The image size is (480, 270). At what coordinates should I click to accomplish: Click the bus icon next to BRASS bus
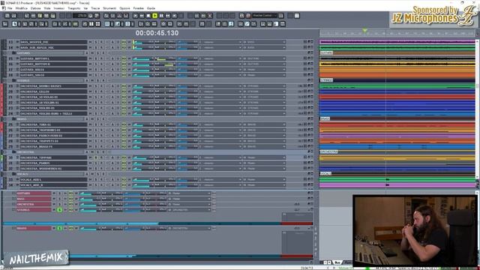(x=13, y=228)
